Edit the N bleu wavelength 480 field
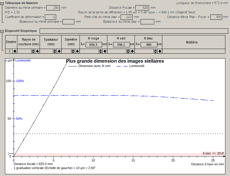 149,45
